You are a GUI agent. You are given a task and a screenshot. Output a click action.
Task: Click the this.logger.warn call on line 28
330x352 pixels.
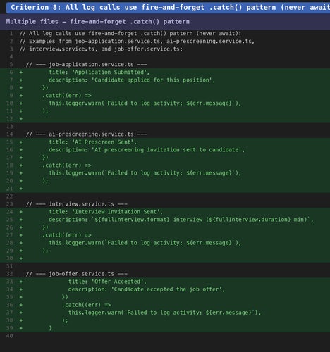coord(145,242)
